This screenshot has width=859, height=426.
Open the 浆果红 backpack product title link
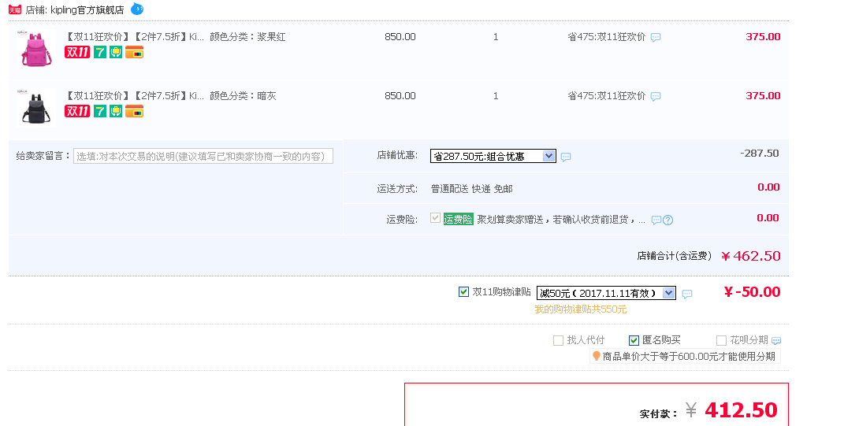point(134,37)
